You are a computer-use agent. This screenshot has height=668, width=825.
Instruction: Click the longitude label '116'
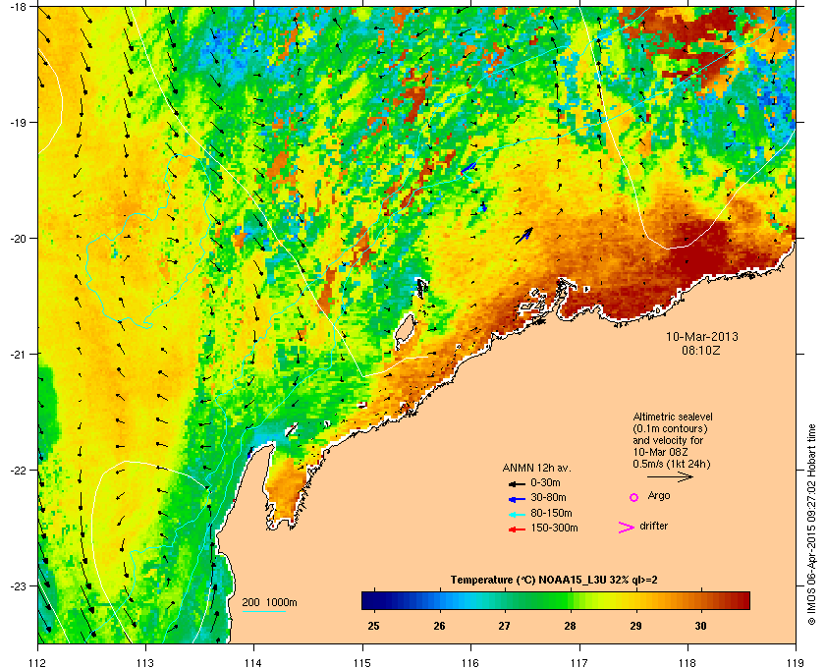coord(470,662)
